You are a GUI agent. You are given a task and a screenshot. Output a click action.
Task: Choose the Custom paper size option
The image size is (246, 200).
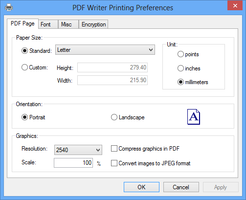coord(24,67)
